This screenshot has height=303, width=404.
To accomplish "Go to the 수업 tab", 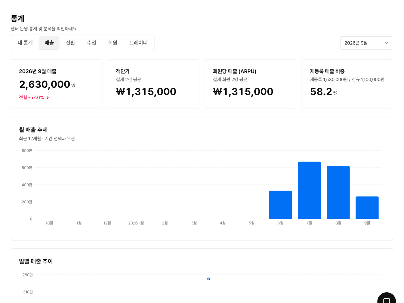I will click(x=91, y=43).
